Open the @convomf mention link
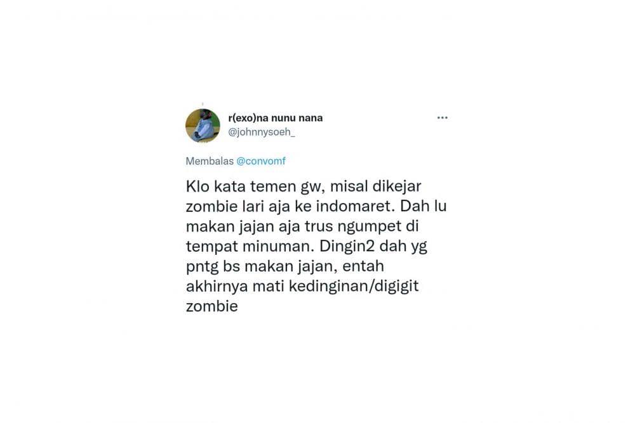Image resolution: width=635 pixels, height=423 pixels. 261,161
